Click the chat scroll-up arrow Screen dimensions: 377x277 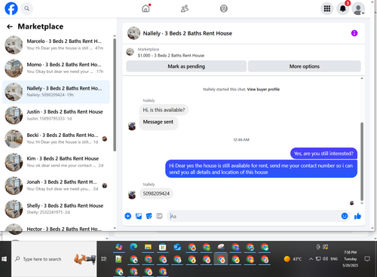[362, 78]
